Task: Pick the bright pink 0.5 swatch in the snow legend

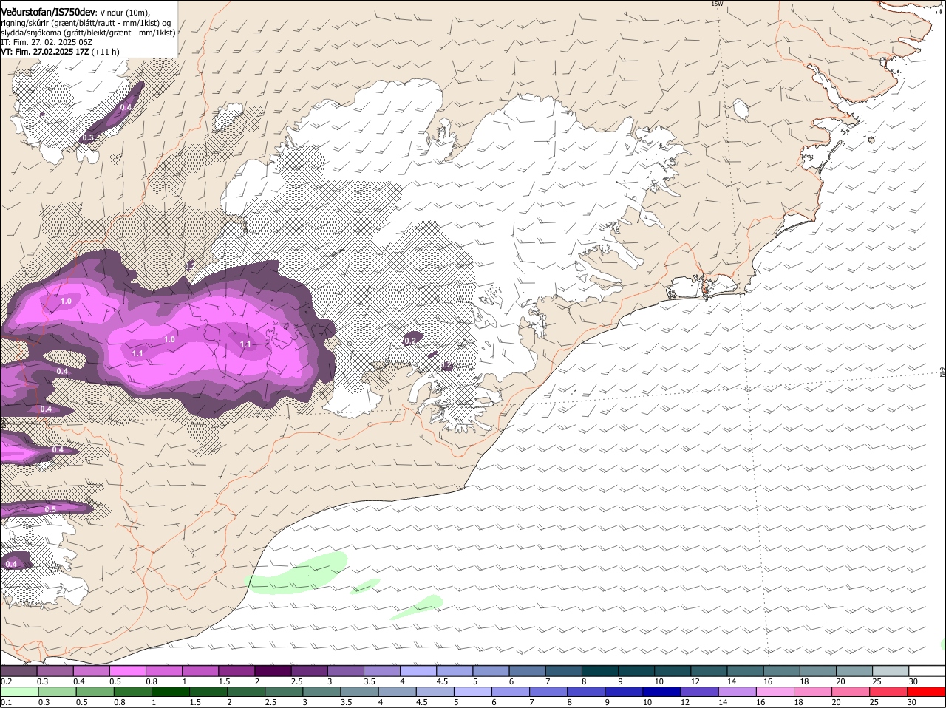Action: click(127, 671)
